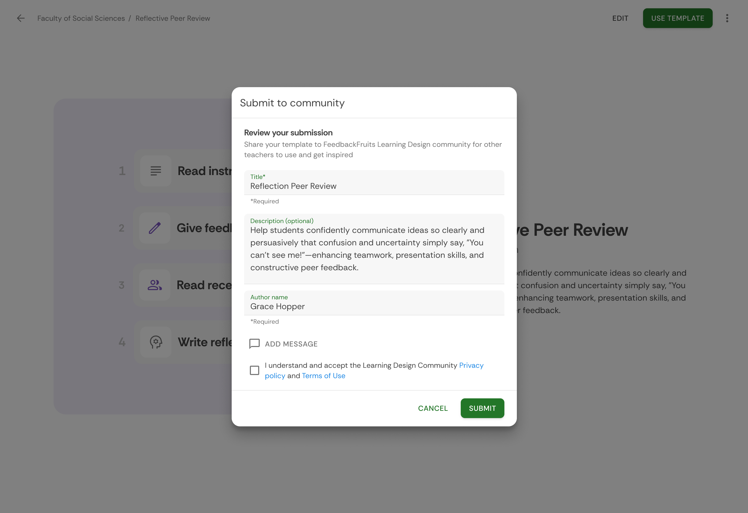Click the Read received feedback people icon
The image size is (748, 513).
click(155, 285)
